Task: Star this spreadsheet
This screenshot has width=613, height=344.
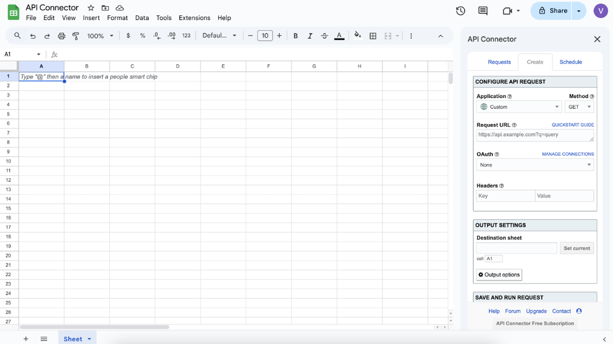Action: [x=91, y=8]
